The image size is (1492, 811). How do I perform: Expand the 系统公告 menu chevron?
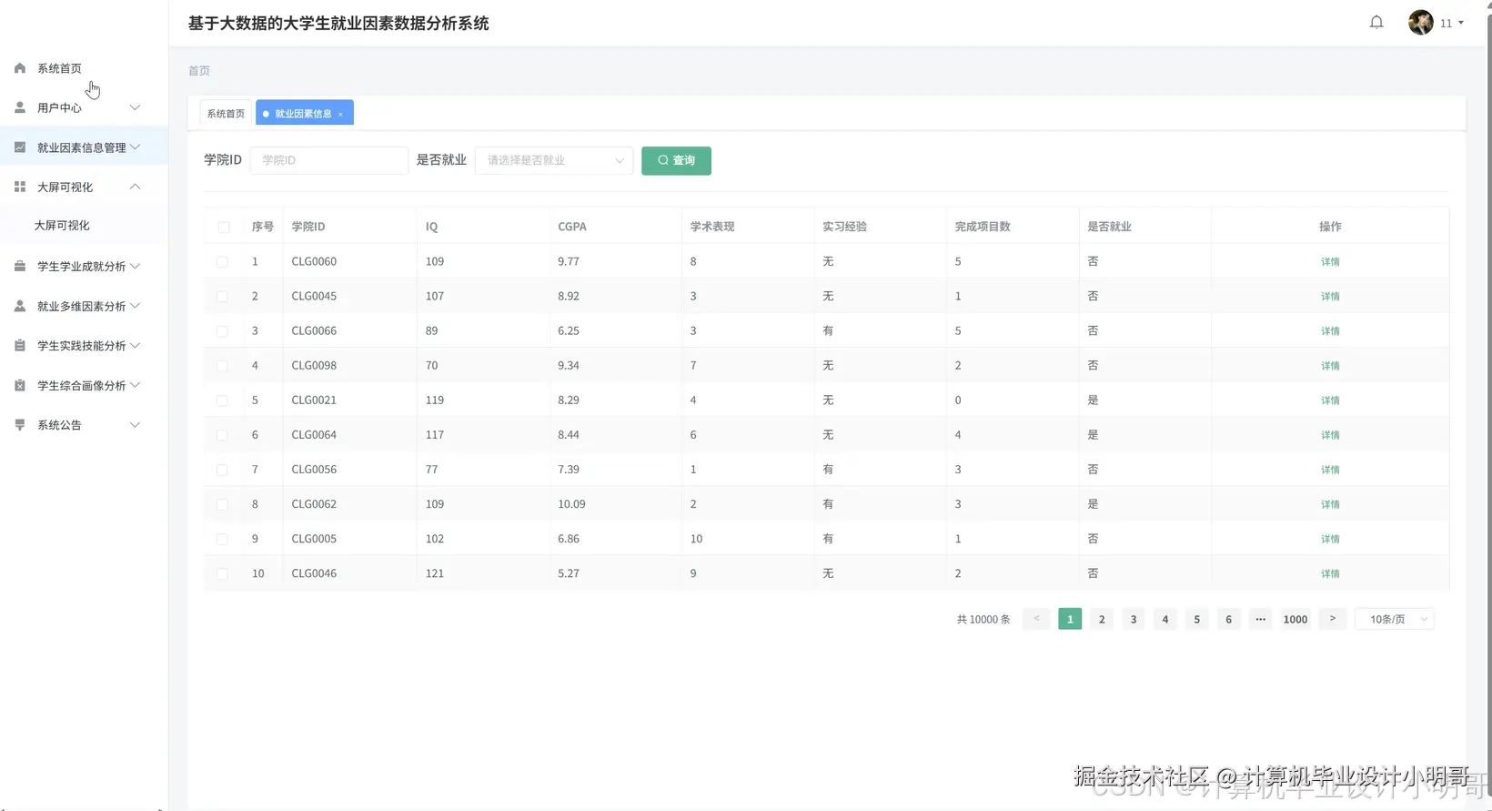coord(135,425)
